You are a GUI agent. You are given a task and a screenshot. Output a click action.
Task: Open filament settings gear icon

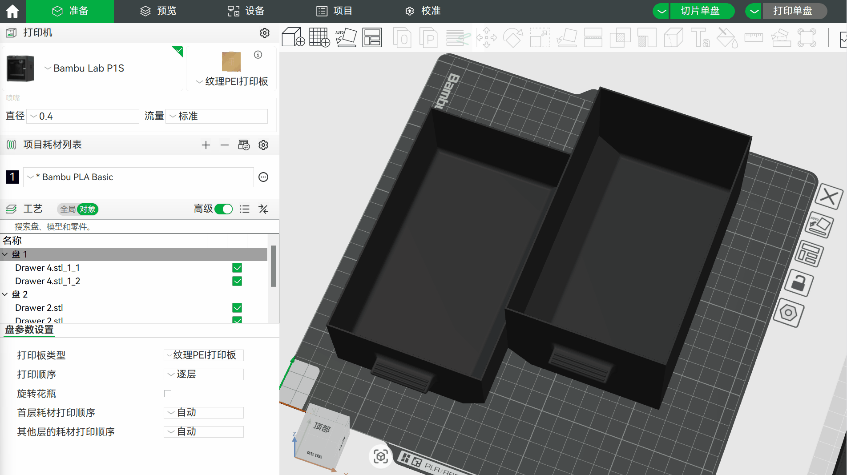pos(263,145)
